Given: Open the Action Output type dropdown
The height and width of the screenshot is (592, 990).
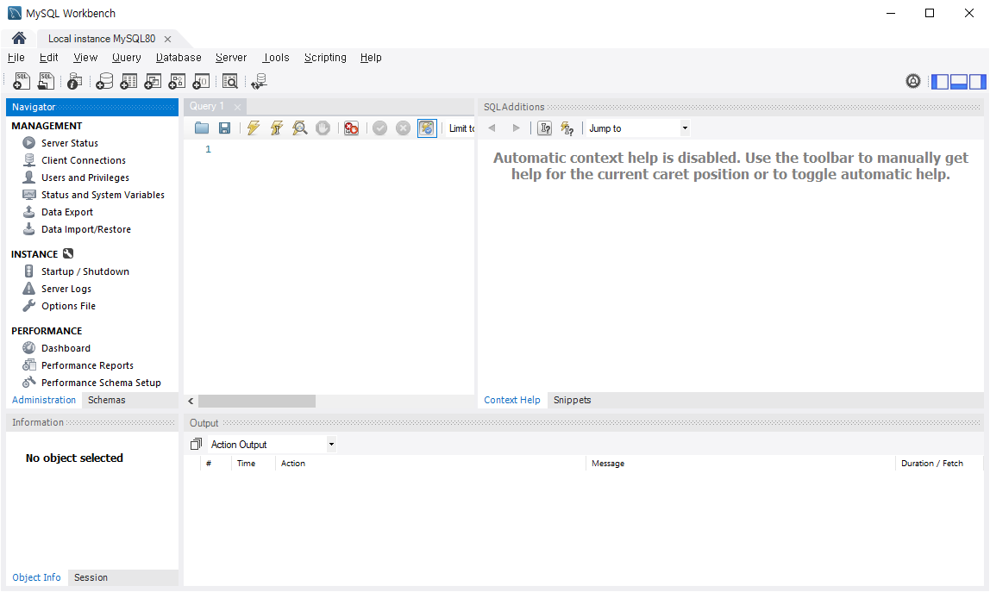Looking at the screenshot, I should 273,445.
